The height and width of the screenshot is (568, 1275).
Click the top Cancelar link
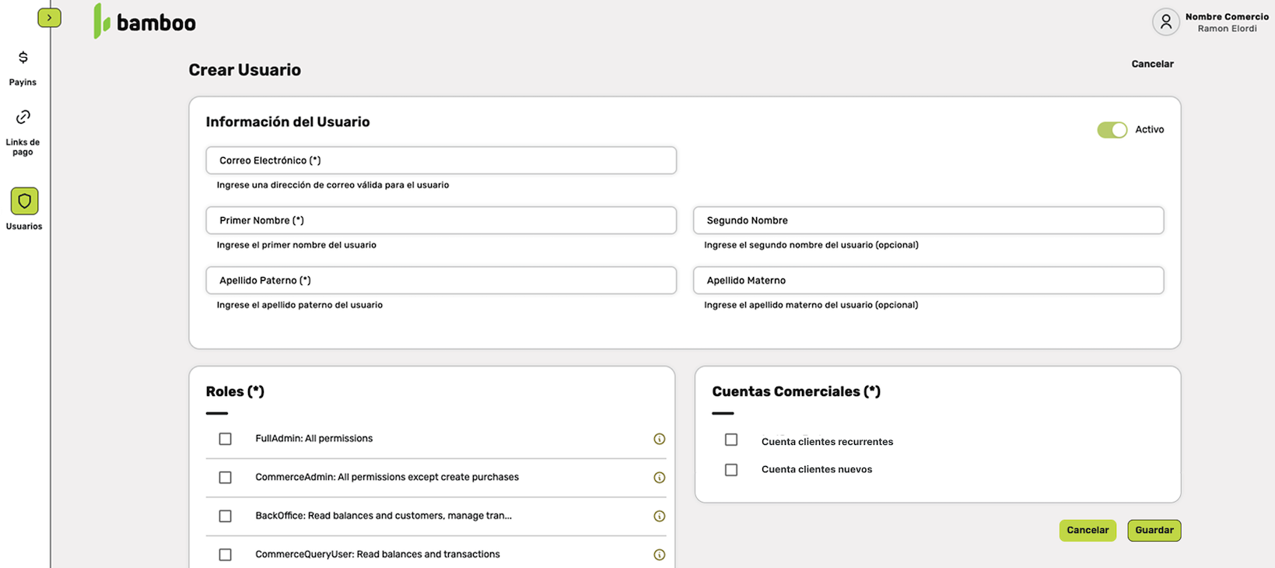point(1152,65)
